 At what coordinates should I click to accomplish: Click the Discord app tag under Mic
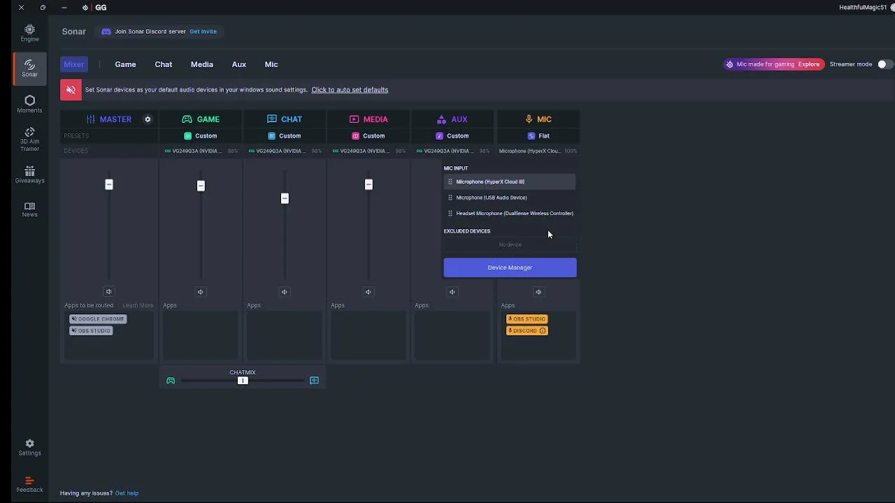[527, 331]
